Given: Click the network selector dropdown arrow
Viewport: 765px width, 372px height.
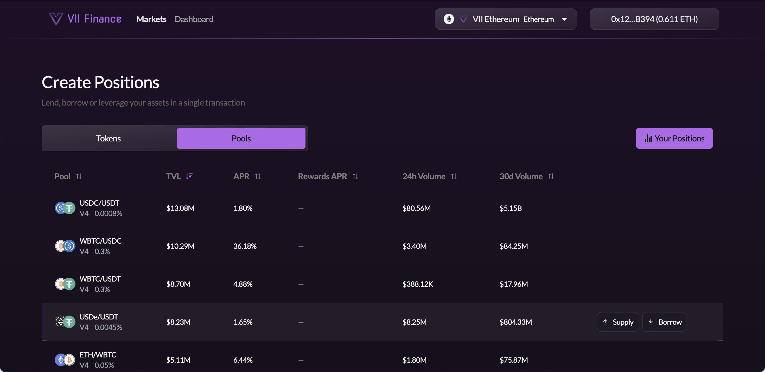Looking at the screenshot, I should [x=564, y=19].
